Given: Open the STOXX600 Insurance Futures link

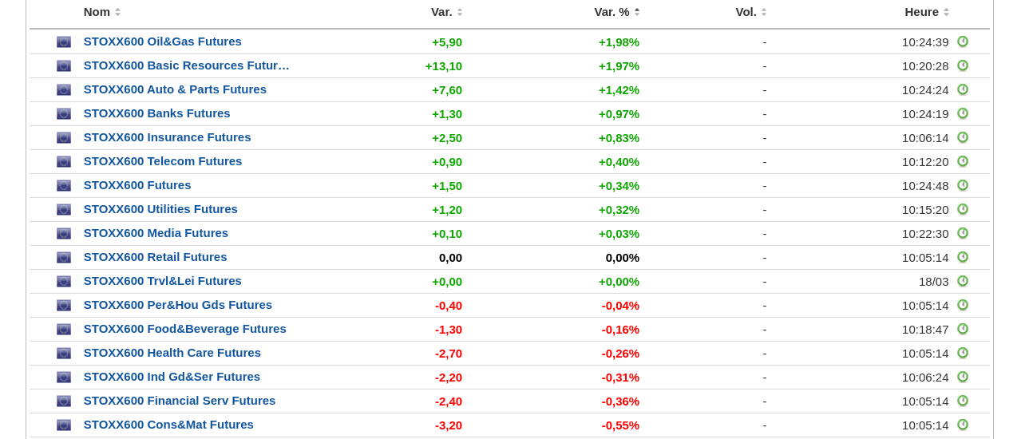Looking at the screenshot, I should (167, 137).
